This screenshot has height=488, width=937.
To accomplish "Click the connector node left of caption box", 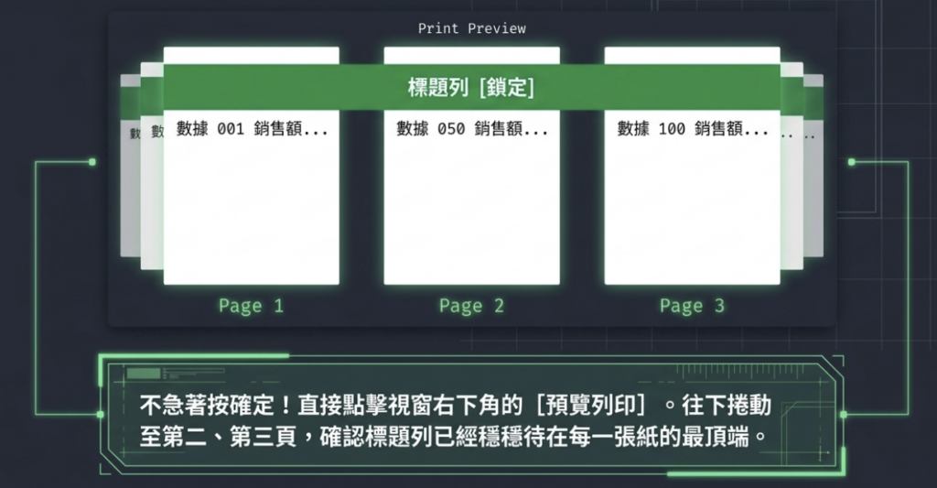I will point(100,414).
